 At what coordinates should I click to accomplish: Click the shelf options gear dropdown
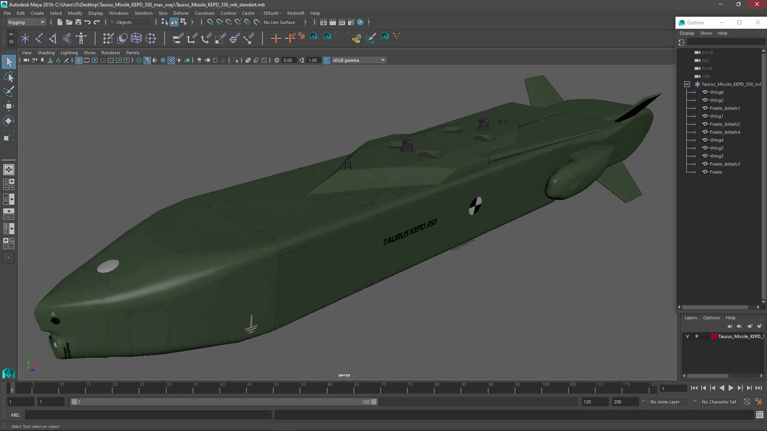(11, 42)
